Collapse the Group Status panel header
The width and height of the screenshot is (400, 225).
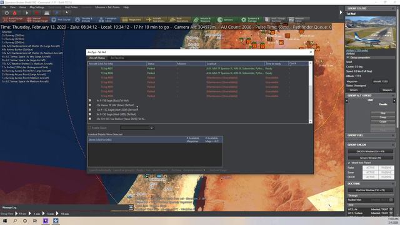pyautogui.click(x=371, y=8)
